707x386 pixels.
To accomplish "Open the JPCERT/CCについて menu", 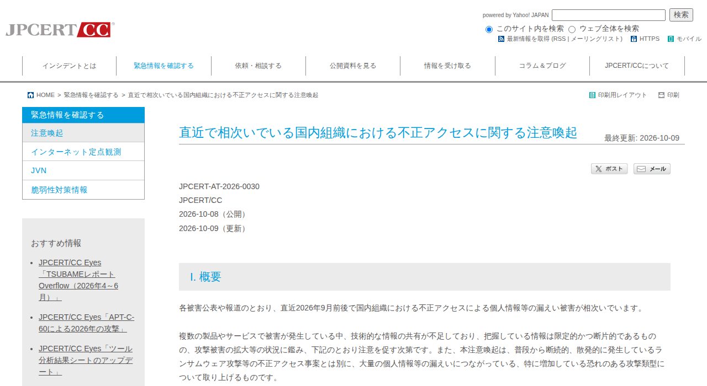I will click(x=637, y=66).
